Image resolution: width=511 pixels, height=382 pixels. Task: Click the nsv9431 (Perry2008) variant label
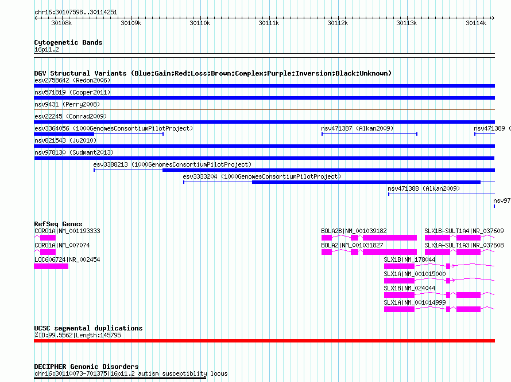click(67, 104)
